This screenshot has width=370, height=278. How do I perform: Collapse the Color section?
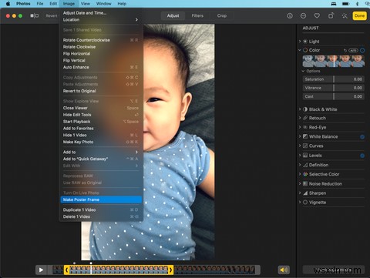(x=300, y=50)
